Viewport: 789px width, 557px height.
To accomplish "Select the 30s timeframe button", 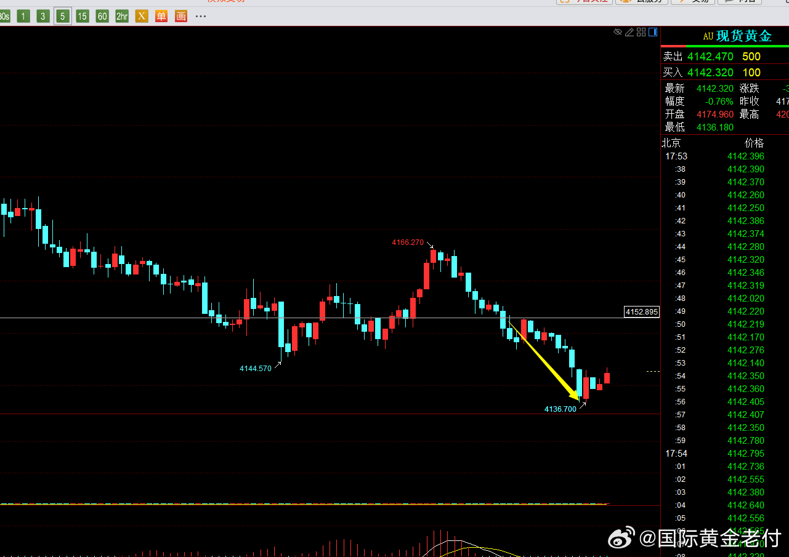I will pyautogui.click(x=4, y=16).
